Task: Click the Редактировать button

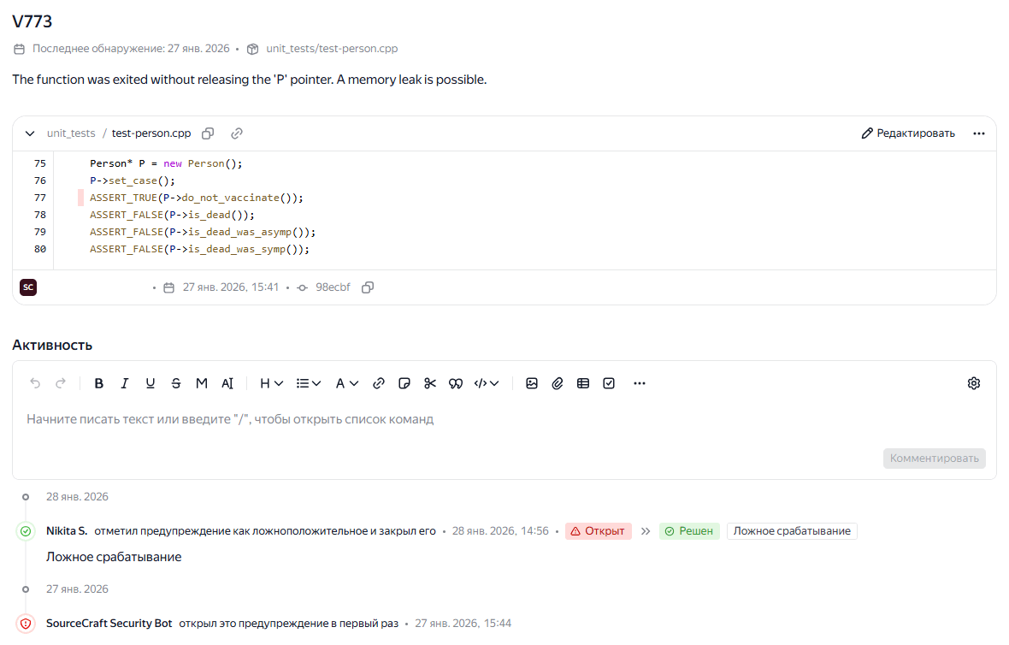Action: 908,133
